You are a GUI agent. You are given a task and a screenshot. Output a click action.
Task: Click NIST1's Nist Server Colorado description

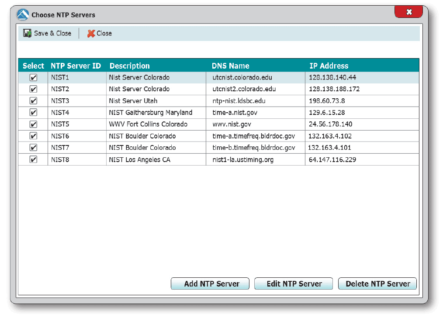[139, 77]
